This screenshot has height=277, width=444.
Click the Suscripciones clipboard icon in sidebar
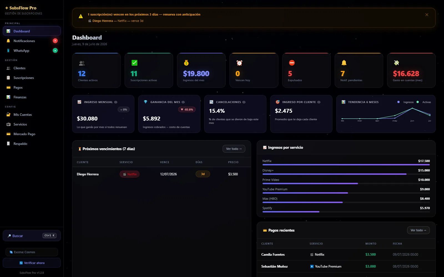pos(8,78)
